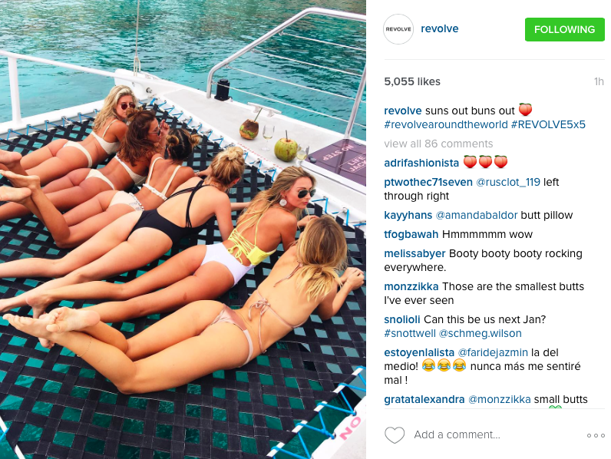The width and height of the screenshot is (611, 459).
Task: Open the #snottwell hashtag
Action: click(410, 334)
